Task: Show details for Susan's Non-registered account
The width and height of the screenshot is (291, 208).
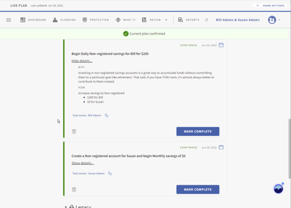Action: (83, 163)
